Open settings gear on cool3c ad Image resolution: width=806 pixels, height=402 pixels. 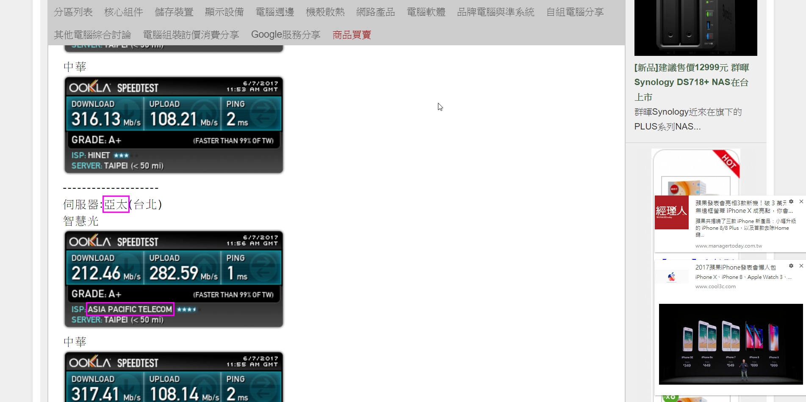(791, 266)
